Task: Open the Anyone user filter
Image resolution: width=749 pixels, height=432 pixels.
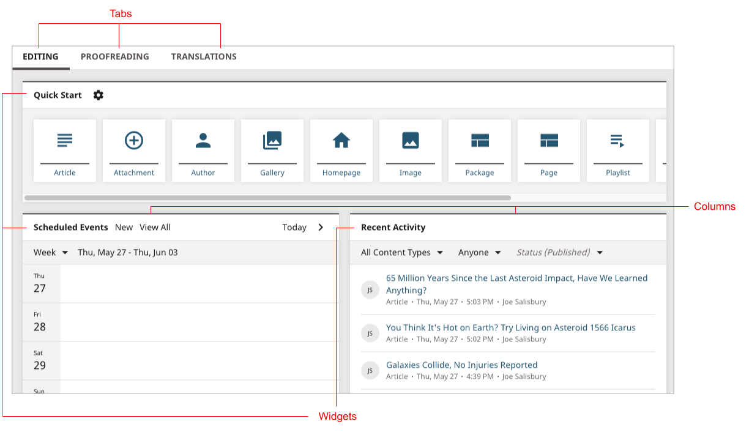Action: pos(480,252)
